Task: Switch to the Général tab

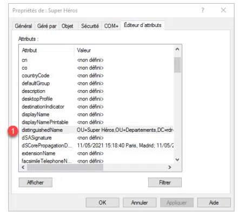Action: (x=23, y=26)
